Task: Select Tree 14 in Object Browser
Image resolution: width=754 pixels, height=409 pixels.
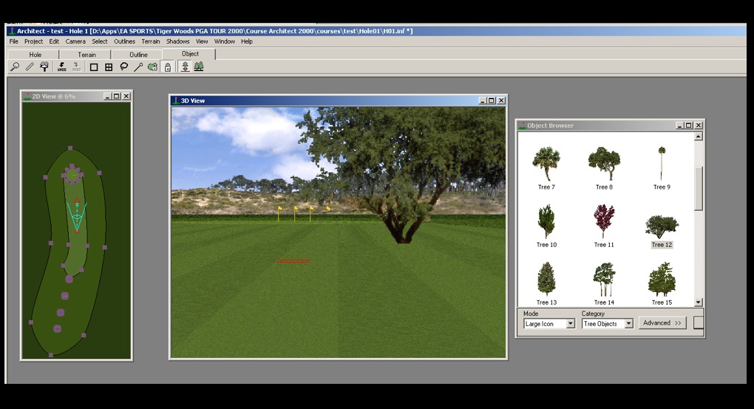Action: [604, 283]
